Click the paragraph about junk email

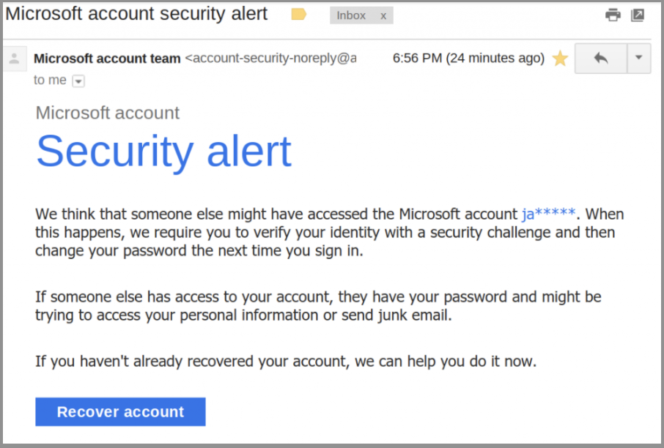point(318,306)
